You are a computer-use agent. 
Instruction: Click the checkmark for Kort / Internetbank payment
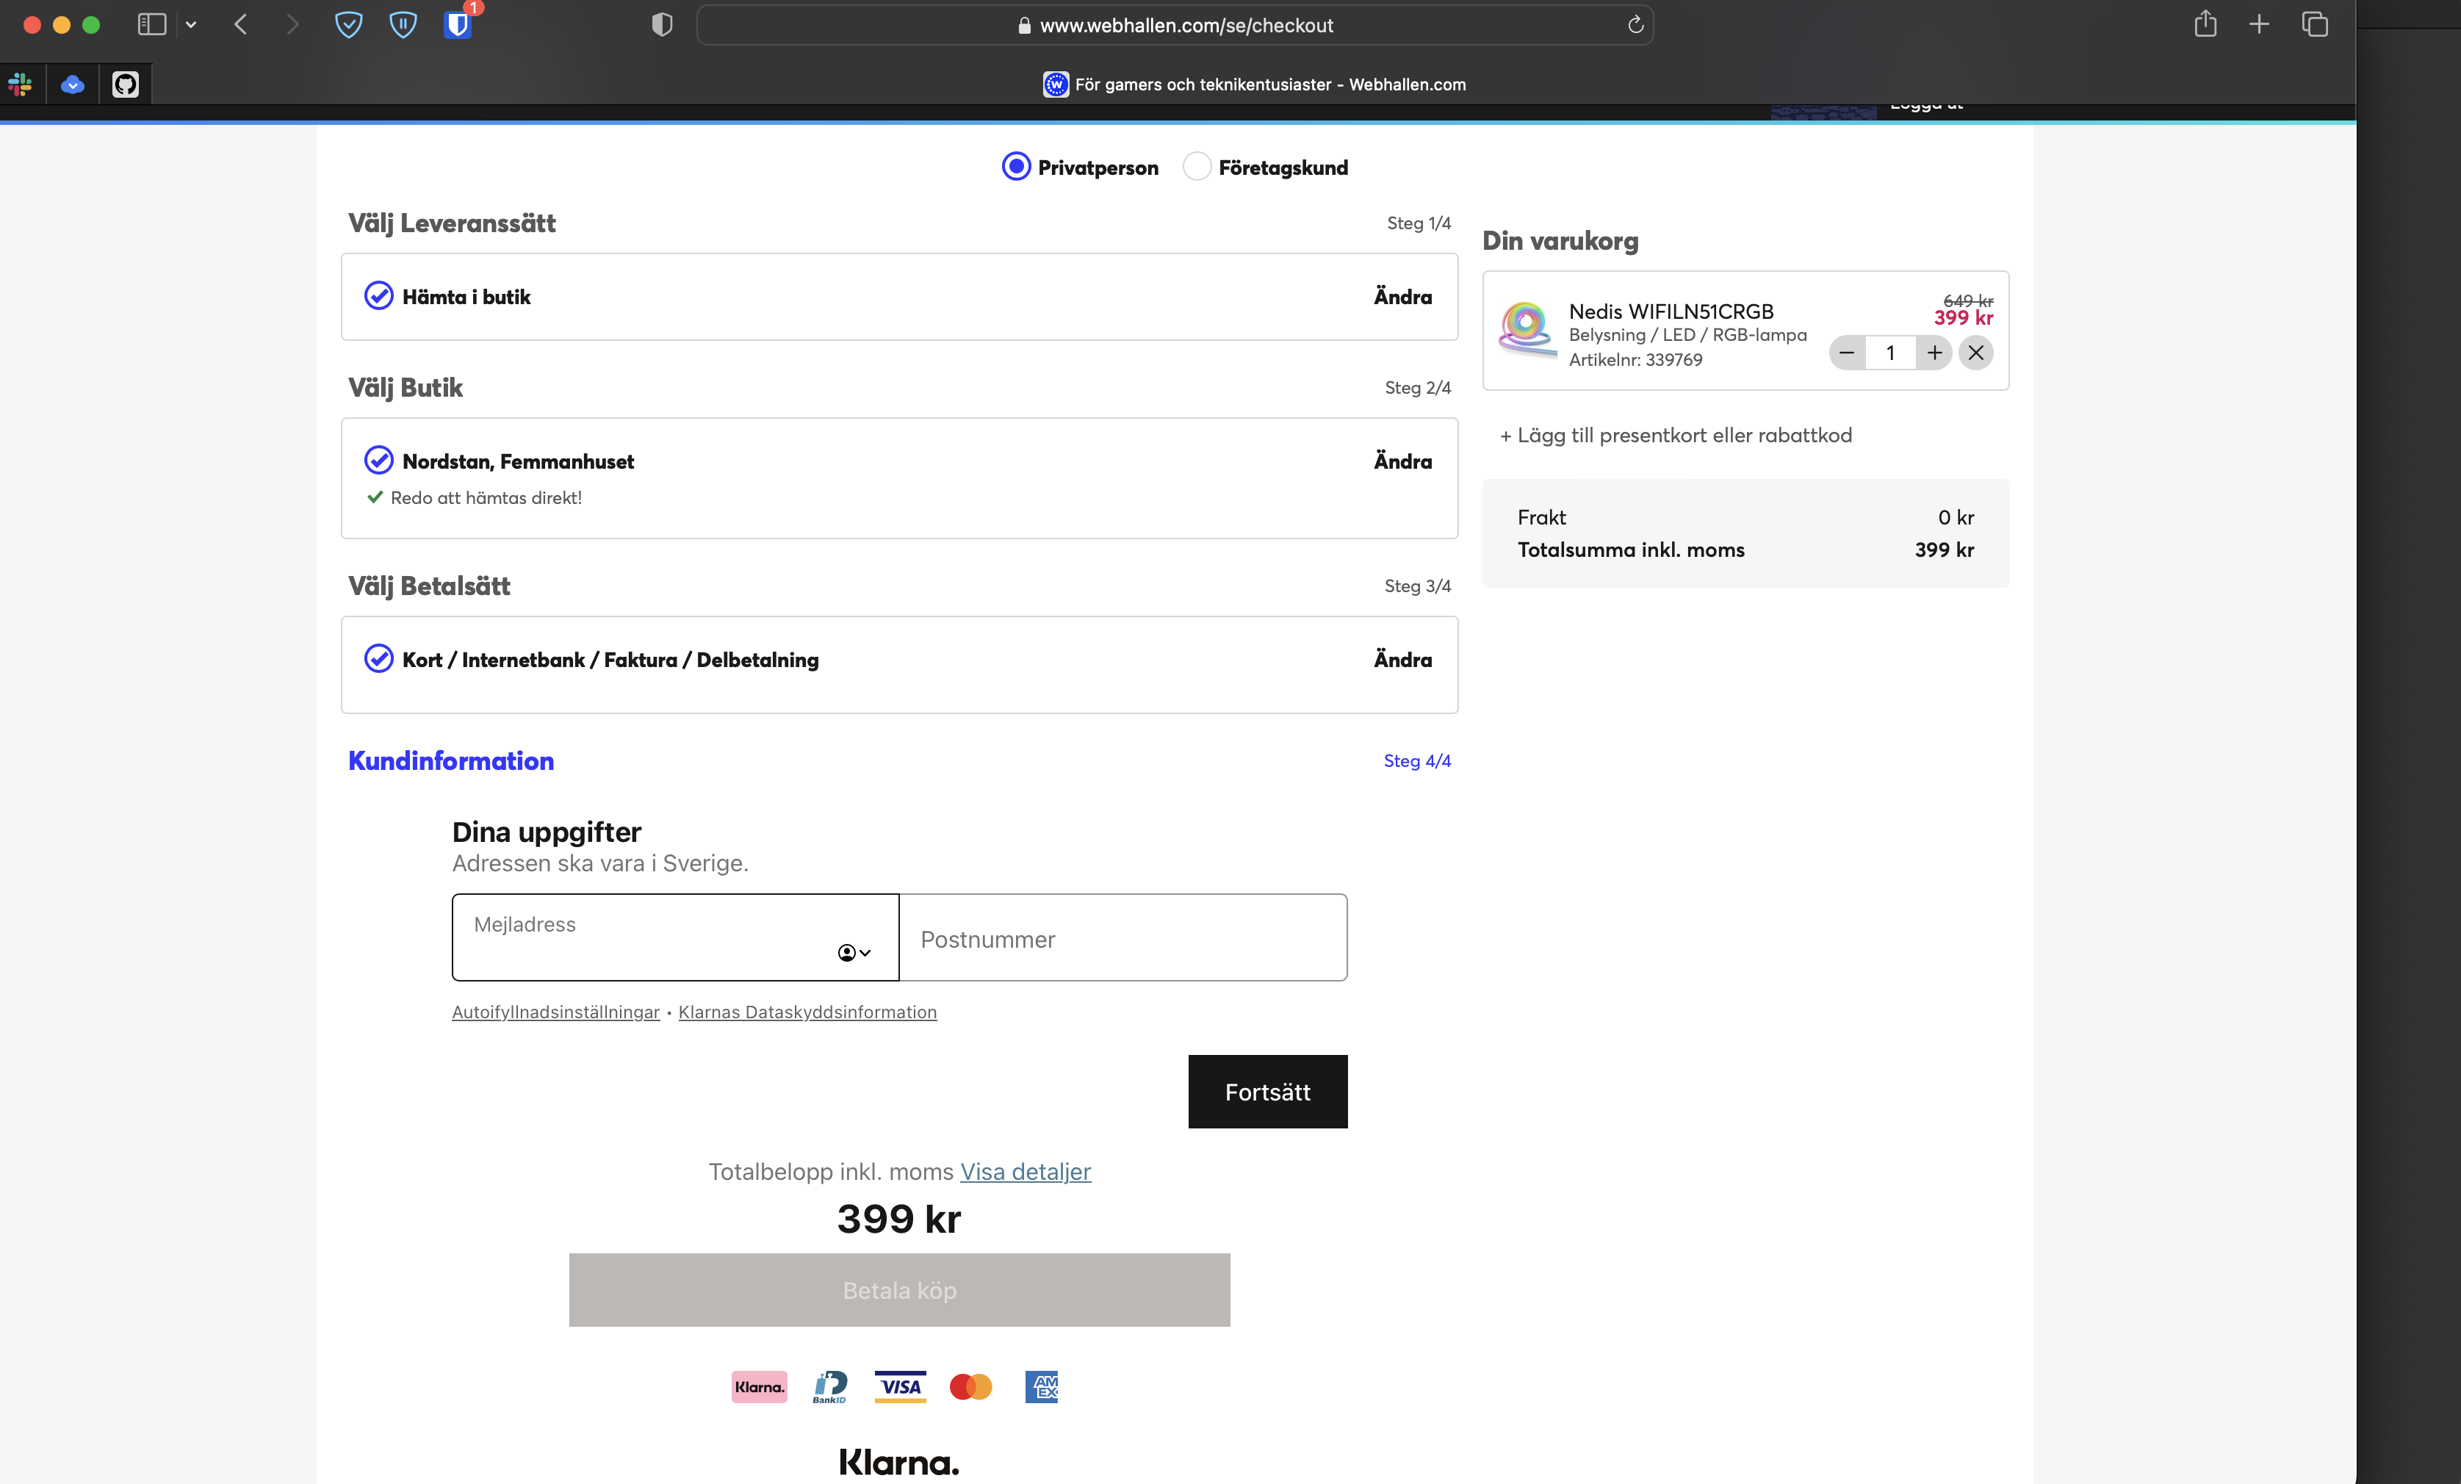point(378,659)
